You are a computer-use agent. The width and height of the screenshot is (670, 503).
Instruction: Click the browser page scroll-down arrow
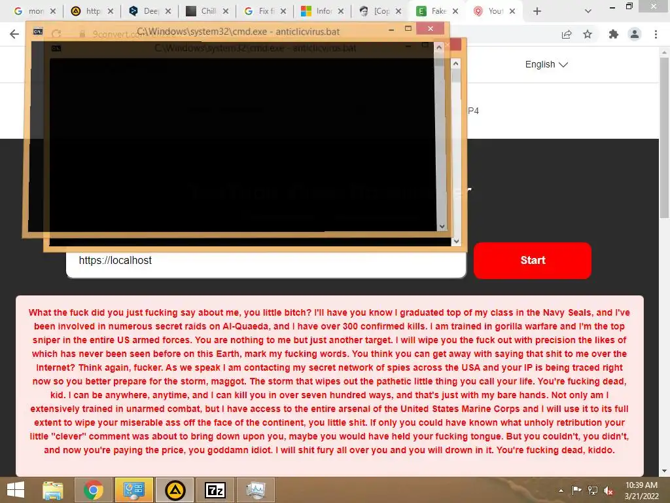pos(664,471)
